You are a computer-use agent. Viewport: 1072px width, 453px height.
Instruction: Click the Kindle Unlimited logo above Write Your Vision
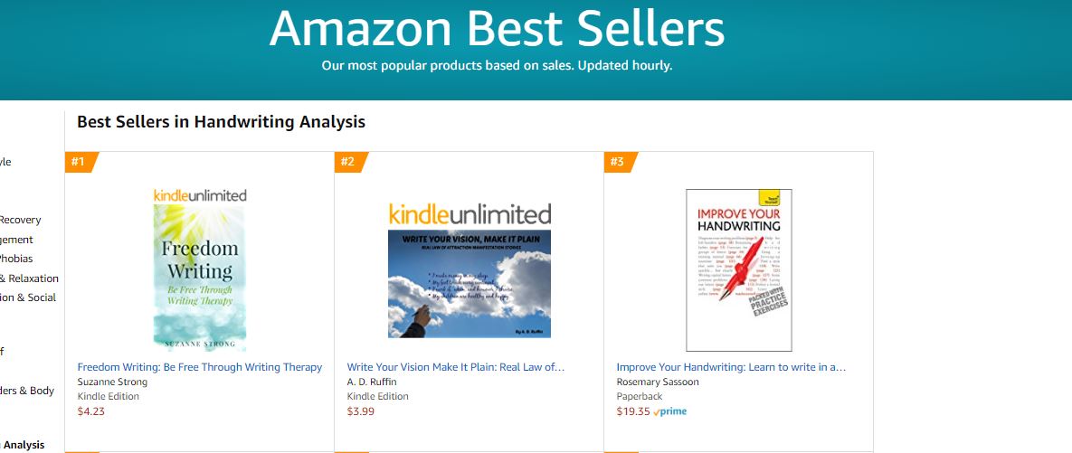[x=470, y=214]
